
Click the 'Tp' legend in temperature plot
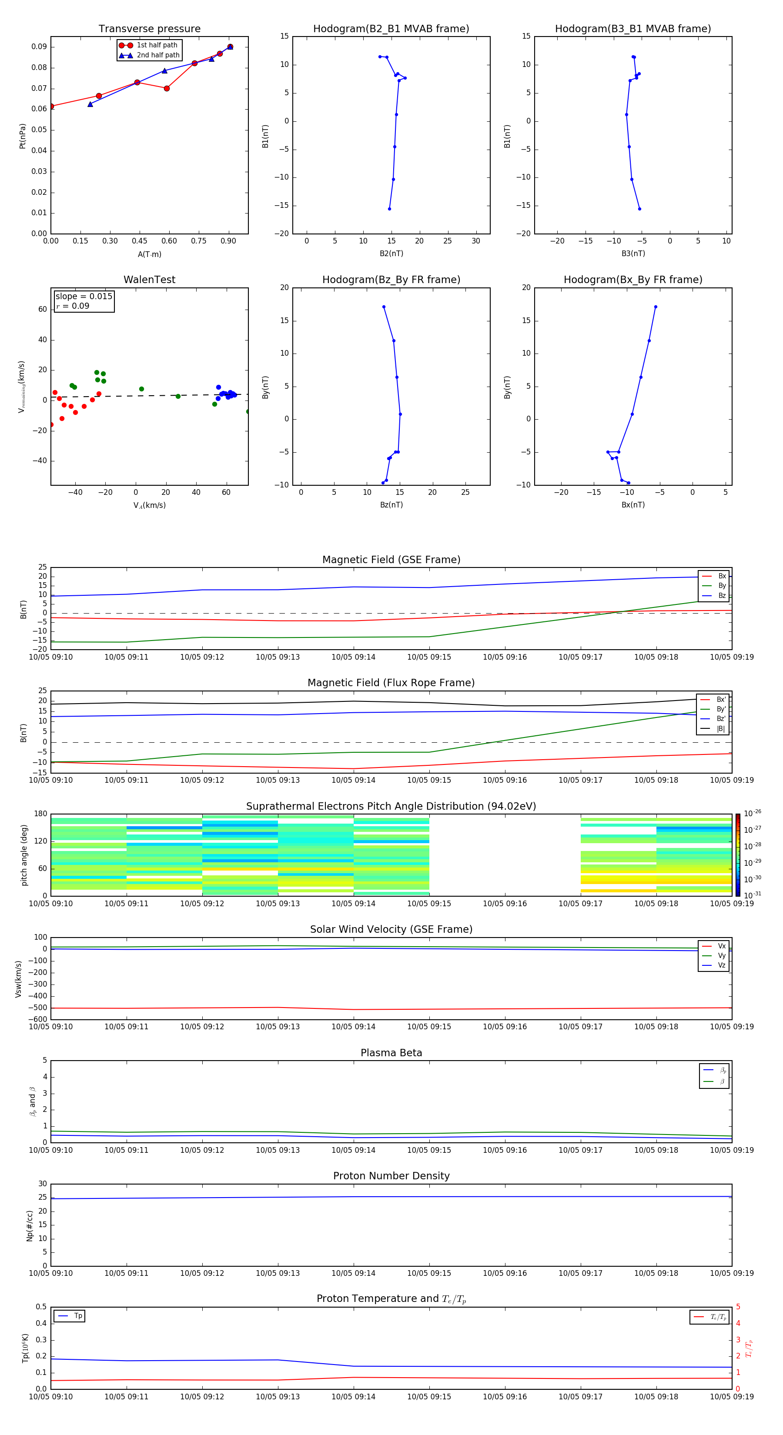(70, 1316)
